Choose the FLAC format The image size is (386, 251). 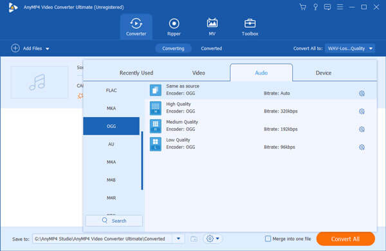coord(111,90)
